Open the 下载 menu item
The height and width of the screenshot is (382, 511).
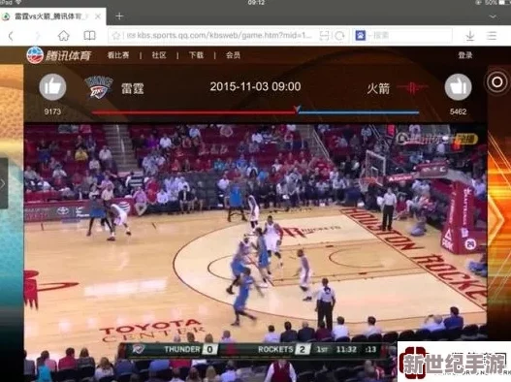(196, 55)
